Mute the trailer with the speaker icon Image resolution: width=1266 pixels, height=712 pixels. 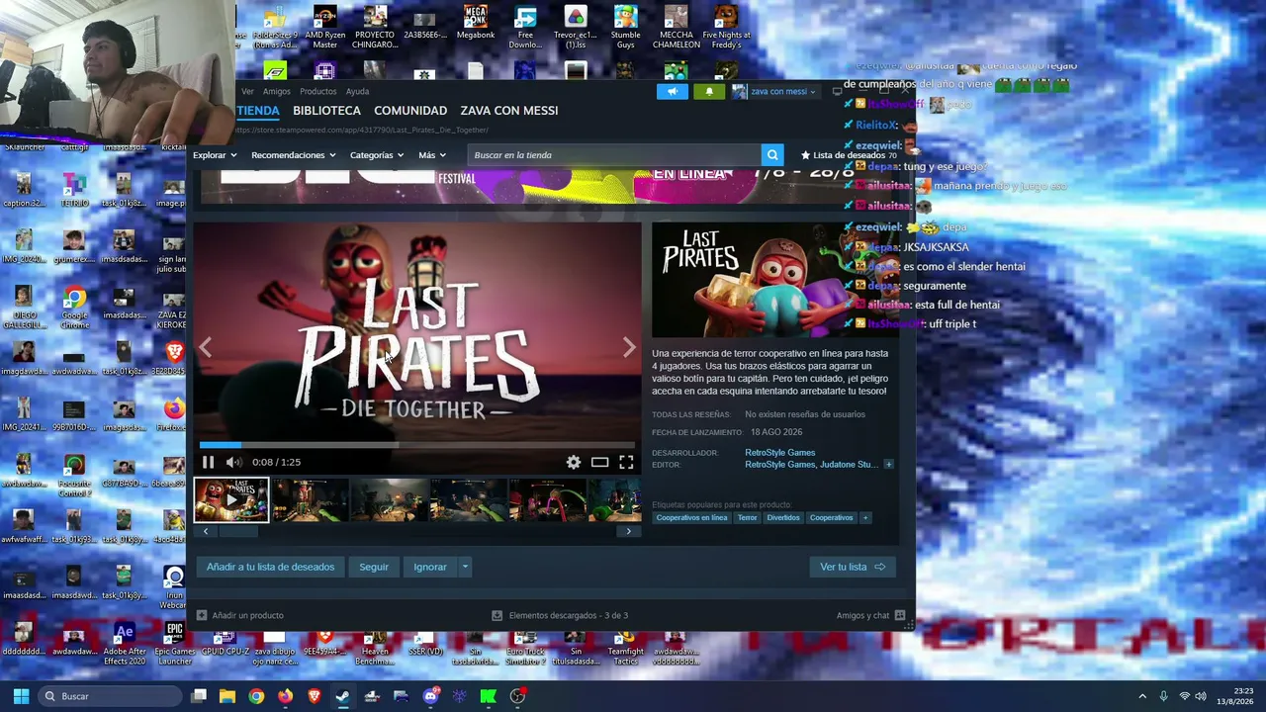pyautogui.click(x=233, y=462)
